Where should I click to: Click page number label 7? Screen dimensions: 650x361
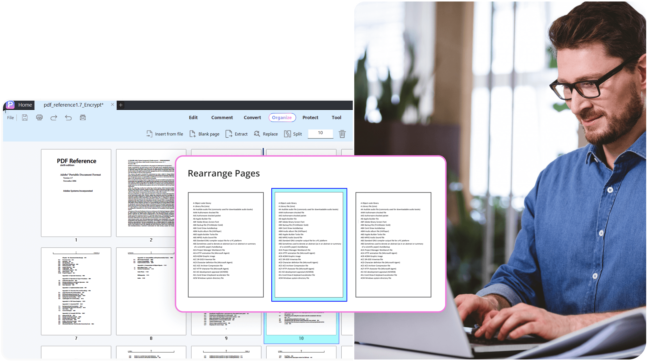point(76,338)
